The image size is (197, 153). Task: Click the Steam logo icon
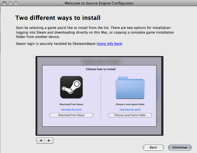coord(71,87)
